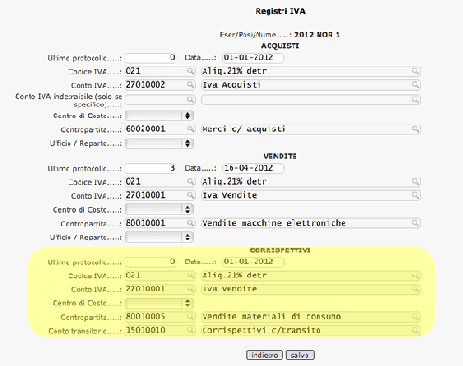
Task: Click magnifier in Vendite macchine elettroniche field
Action: (x=415, y=223)
